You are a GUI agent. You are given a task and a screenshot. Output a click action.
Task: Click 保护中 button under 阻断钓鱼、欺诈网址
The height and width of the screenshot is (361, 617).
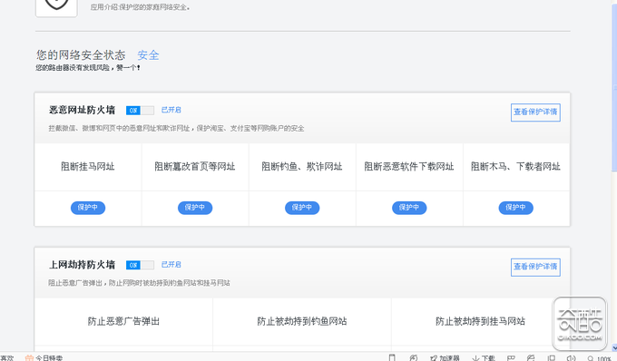point(302,208)
